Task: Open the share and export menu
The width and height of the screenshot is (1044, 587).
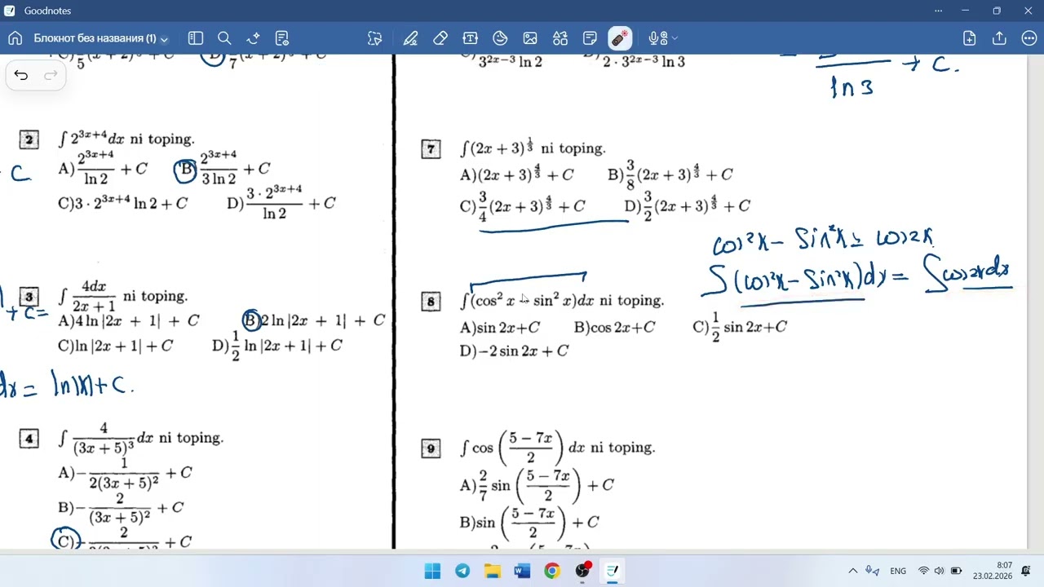Action: (x=999, y=38)
